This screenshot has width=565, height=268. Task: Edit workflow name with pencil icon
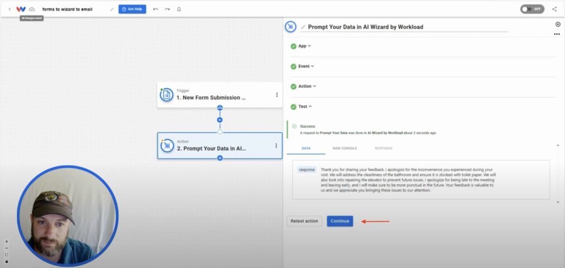112,9
